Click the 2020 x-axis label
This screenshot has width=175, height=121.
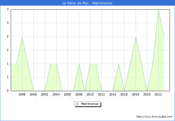tap(147, 94)
